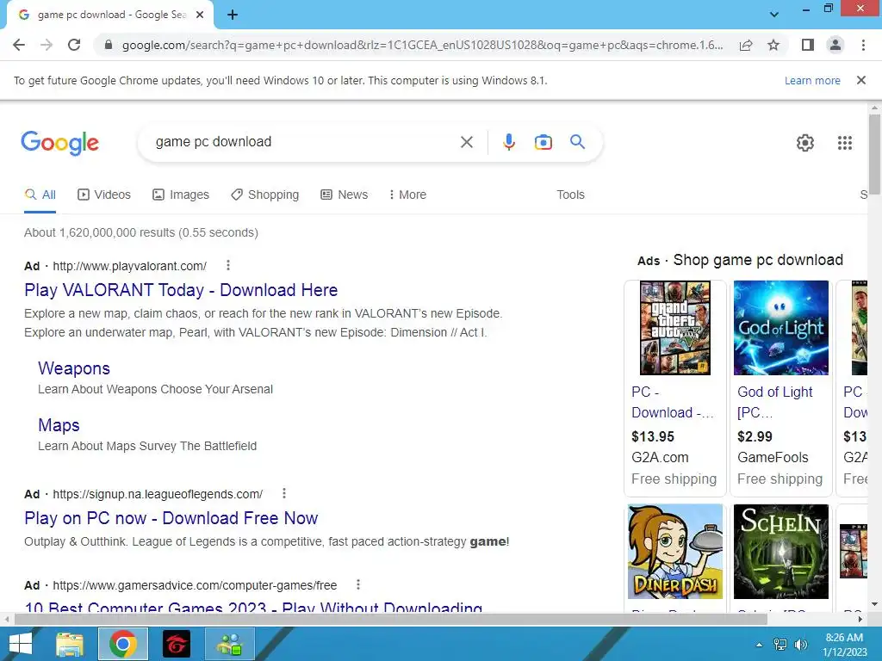Open options for gamersadvice.com ad
The width and height of the screenshot is (882, 661).
tap(358, 584)
